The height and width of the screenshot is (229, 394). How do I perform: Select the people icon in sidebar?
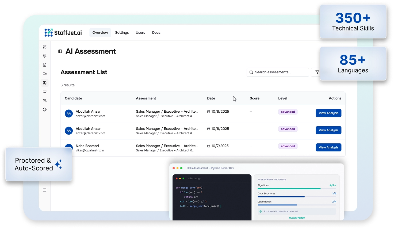pos(45,101)
